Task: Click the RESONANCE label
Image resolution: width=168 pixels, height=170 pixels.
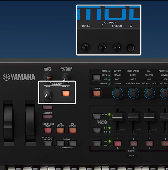Action: click(133, 71)
